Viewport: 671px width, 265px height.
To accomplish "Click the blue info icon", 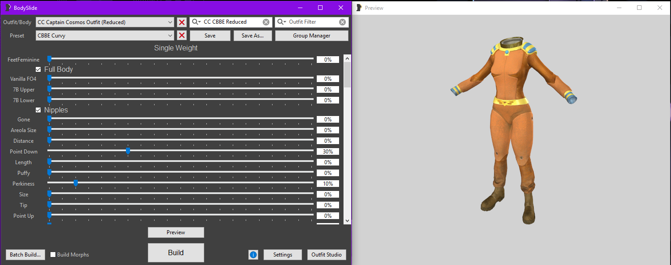I will coord(253,255).
